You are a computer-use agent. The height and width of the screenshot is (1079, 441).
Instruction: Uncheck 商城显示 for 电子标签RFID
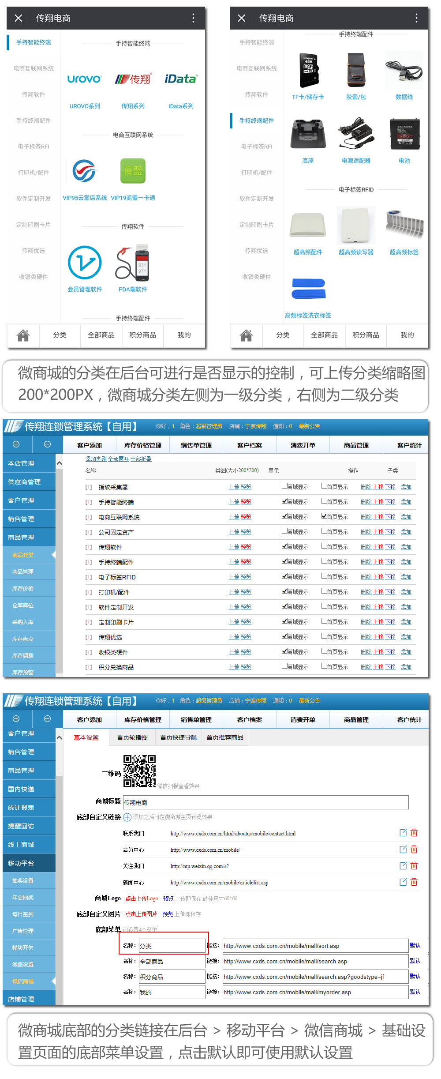(x=284, y=576)
